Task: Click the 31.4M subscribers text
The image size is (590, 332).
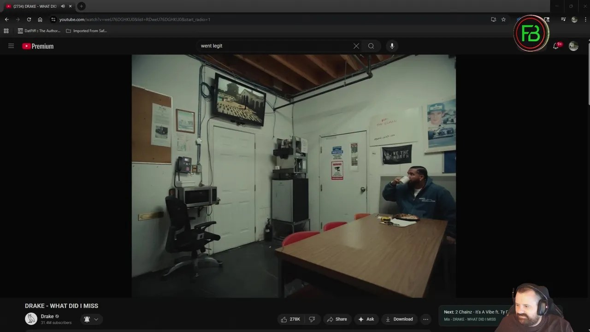Action: 56,323
